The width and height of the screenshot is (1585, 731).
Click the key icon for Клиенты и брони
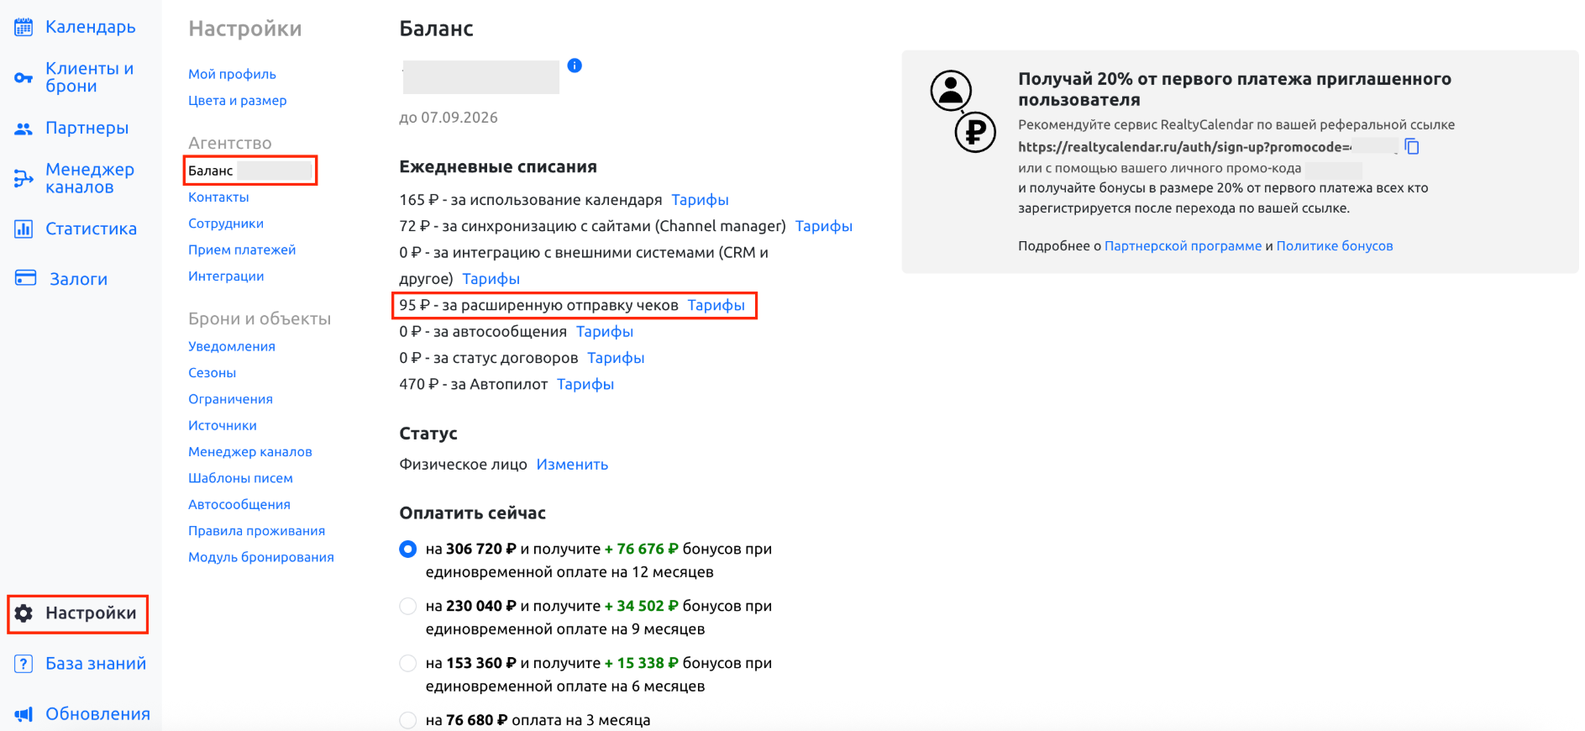[24, 78]
